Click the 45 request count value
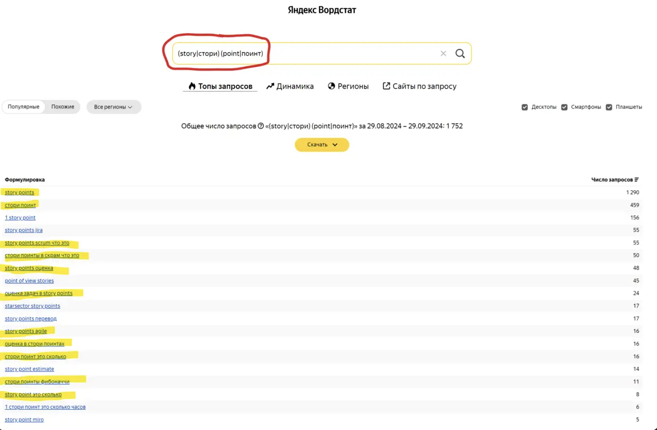This screenshot has width=657, height=430. 636,281
